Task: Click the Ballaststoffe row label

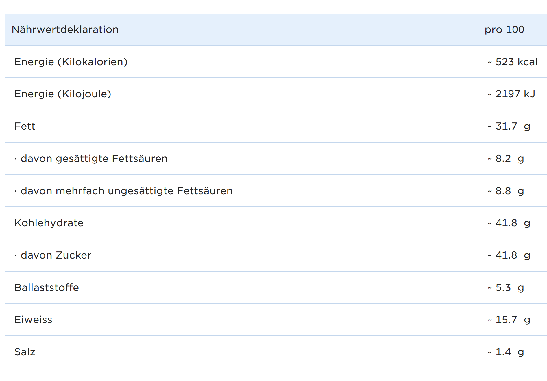Action: [47, 287]
